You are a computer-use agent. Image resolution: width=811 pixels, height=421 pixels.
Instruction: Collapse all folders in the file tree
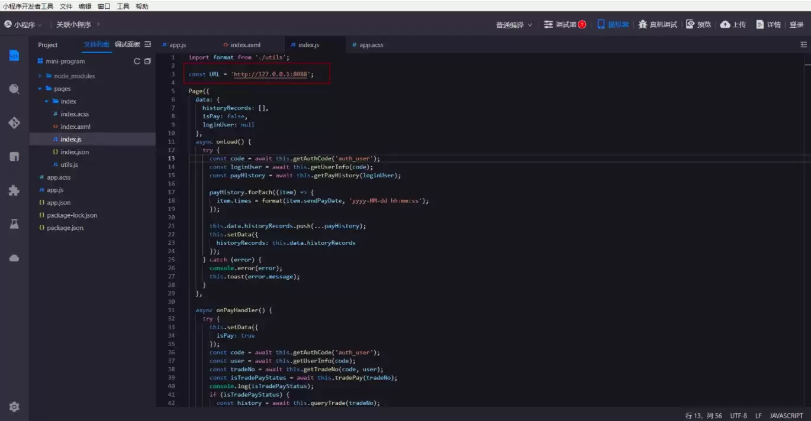[147, 61]
